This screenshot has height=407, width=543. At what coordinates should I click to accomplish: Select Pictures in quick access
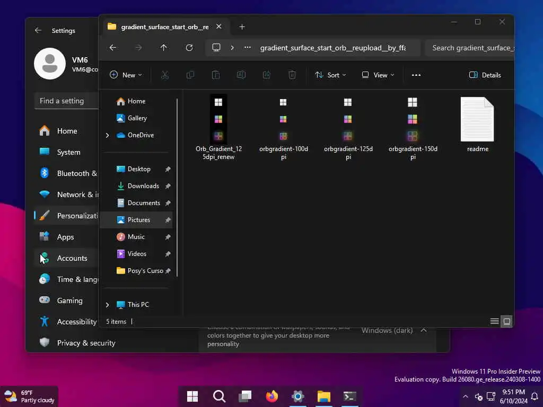coord(136,220)
